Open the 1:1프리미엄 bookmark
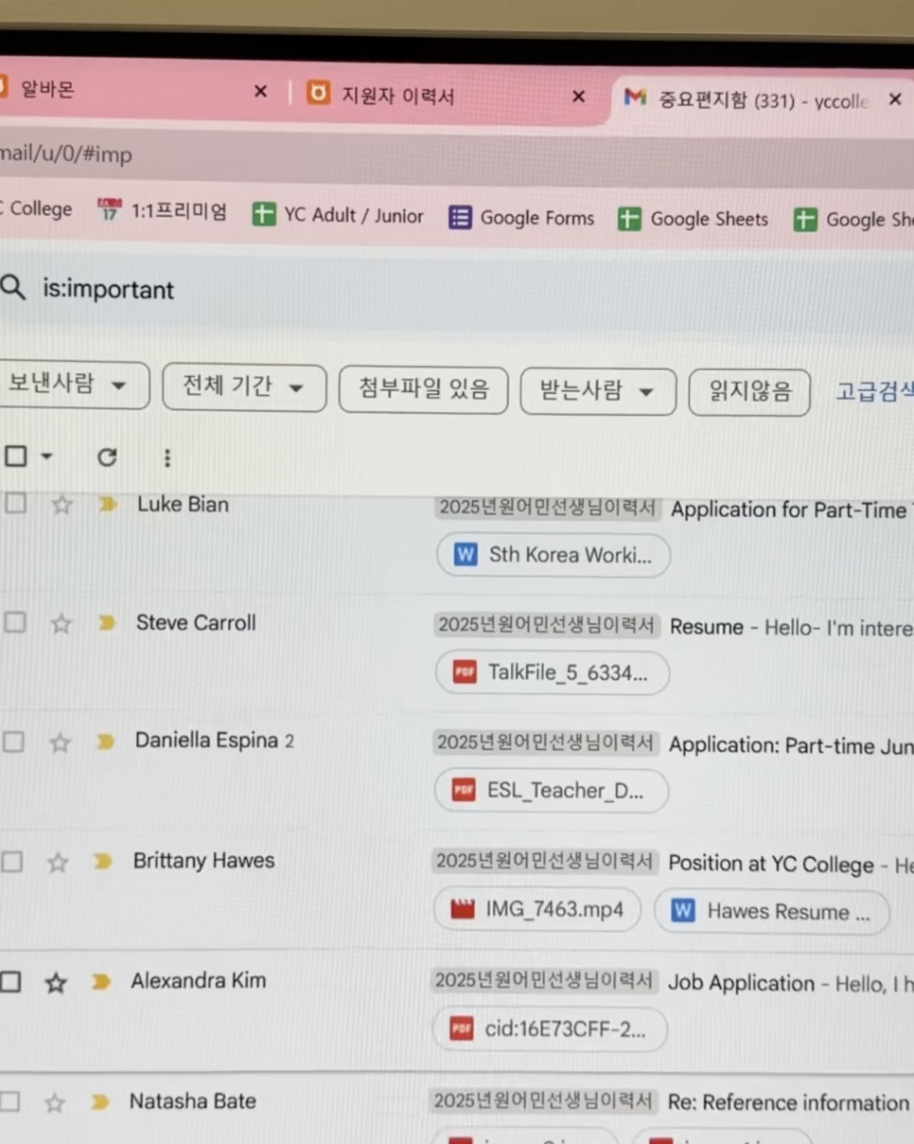Image resolution: width=914 pixels, height=1144 pixels. pos(162,211)
